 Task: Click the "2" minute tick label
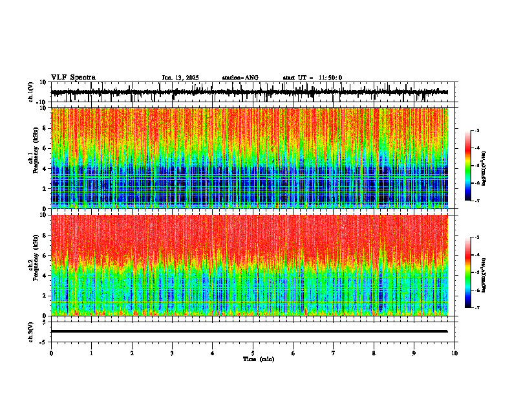coord(132,353)
